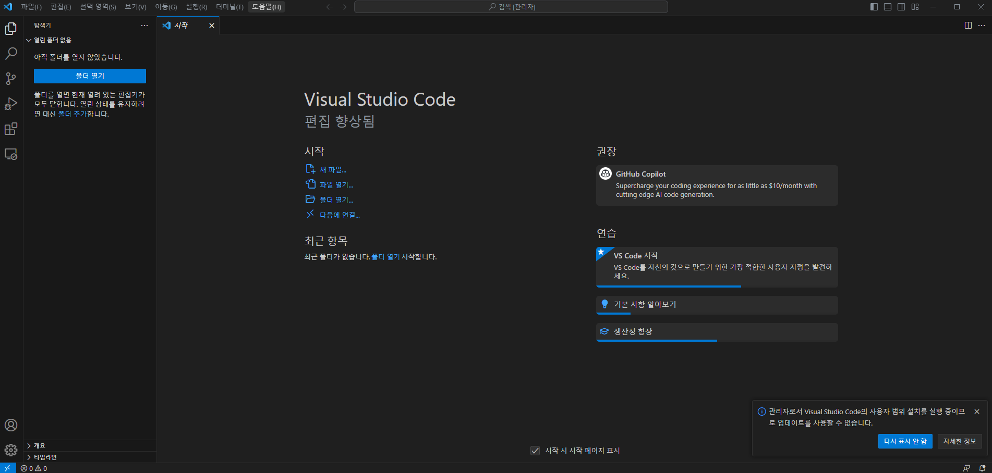The width and height of the screenshot is (992, 473).
Task: Open editor more actions ellipsis
Action: click(x=982, y=26)
